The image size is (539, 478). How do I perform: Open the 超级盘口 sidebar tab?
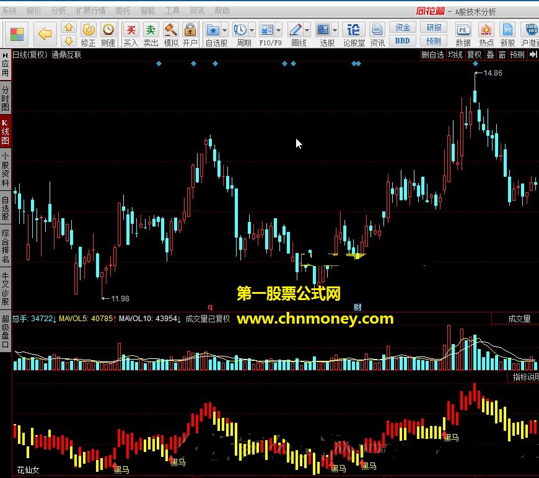pos(5,331)
